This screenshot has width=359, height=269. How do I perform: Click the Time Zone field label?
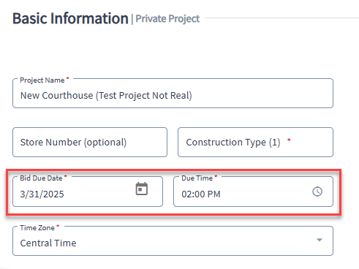pos(37,228)
